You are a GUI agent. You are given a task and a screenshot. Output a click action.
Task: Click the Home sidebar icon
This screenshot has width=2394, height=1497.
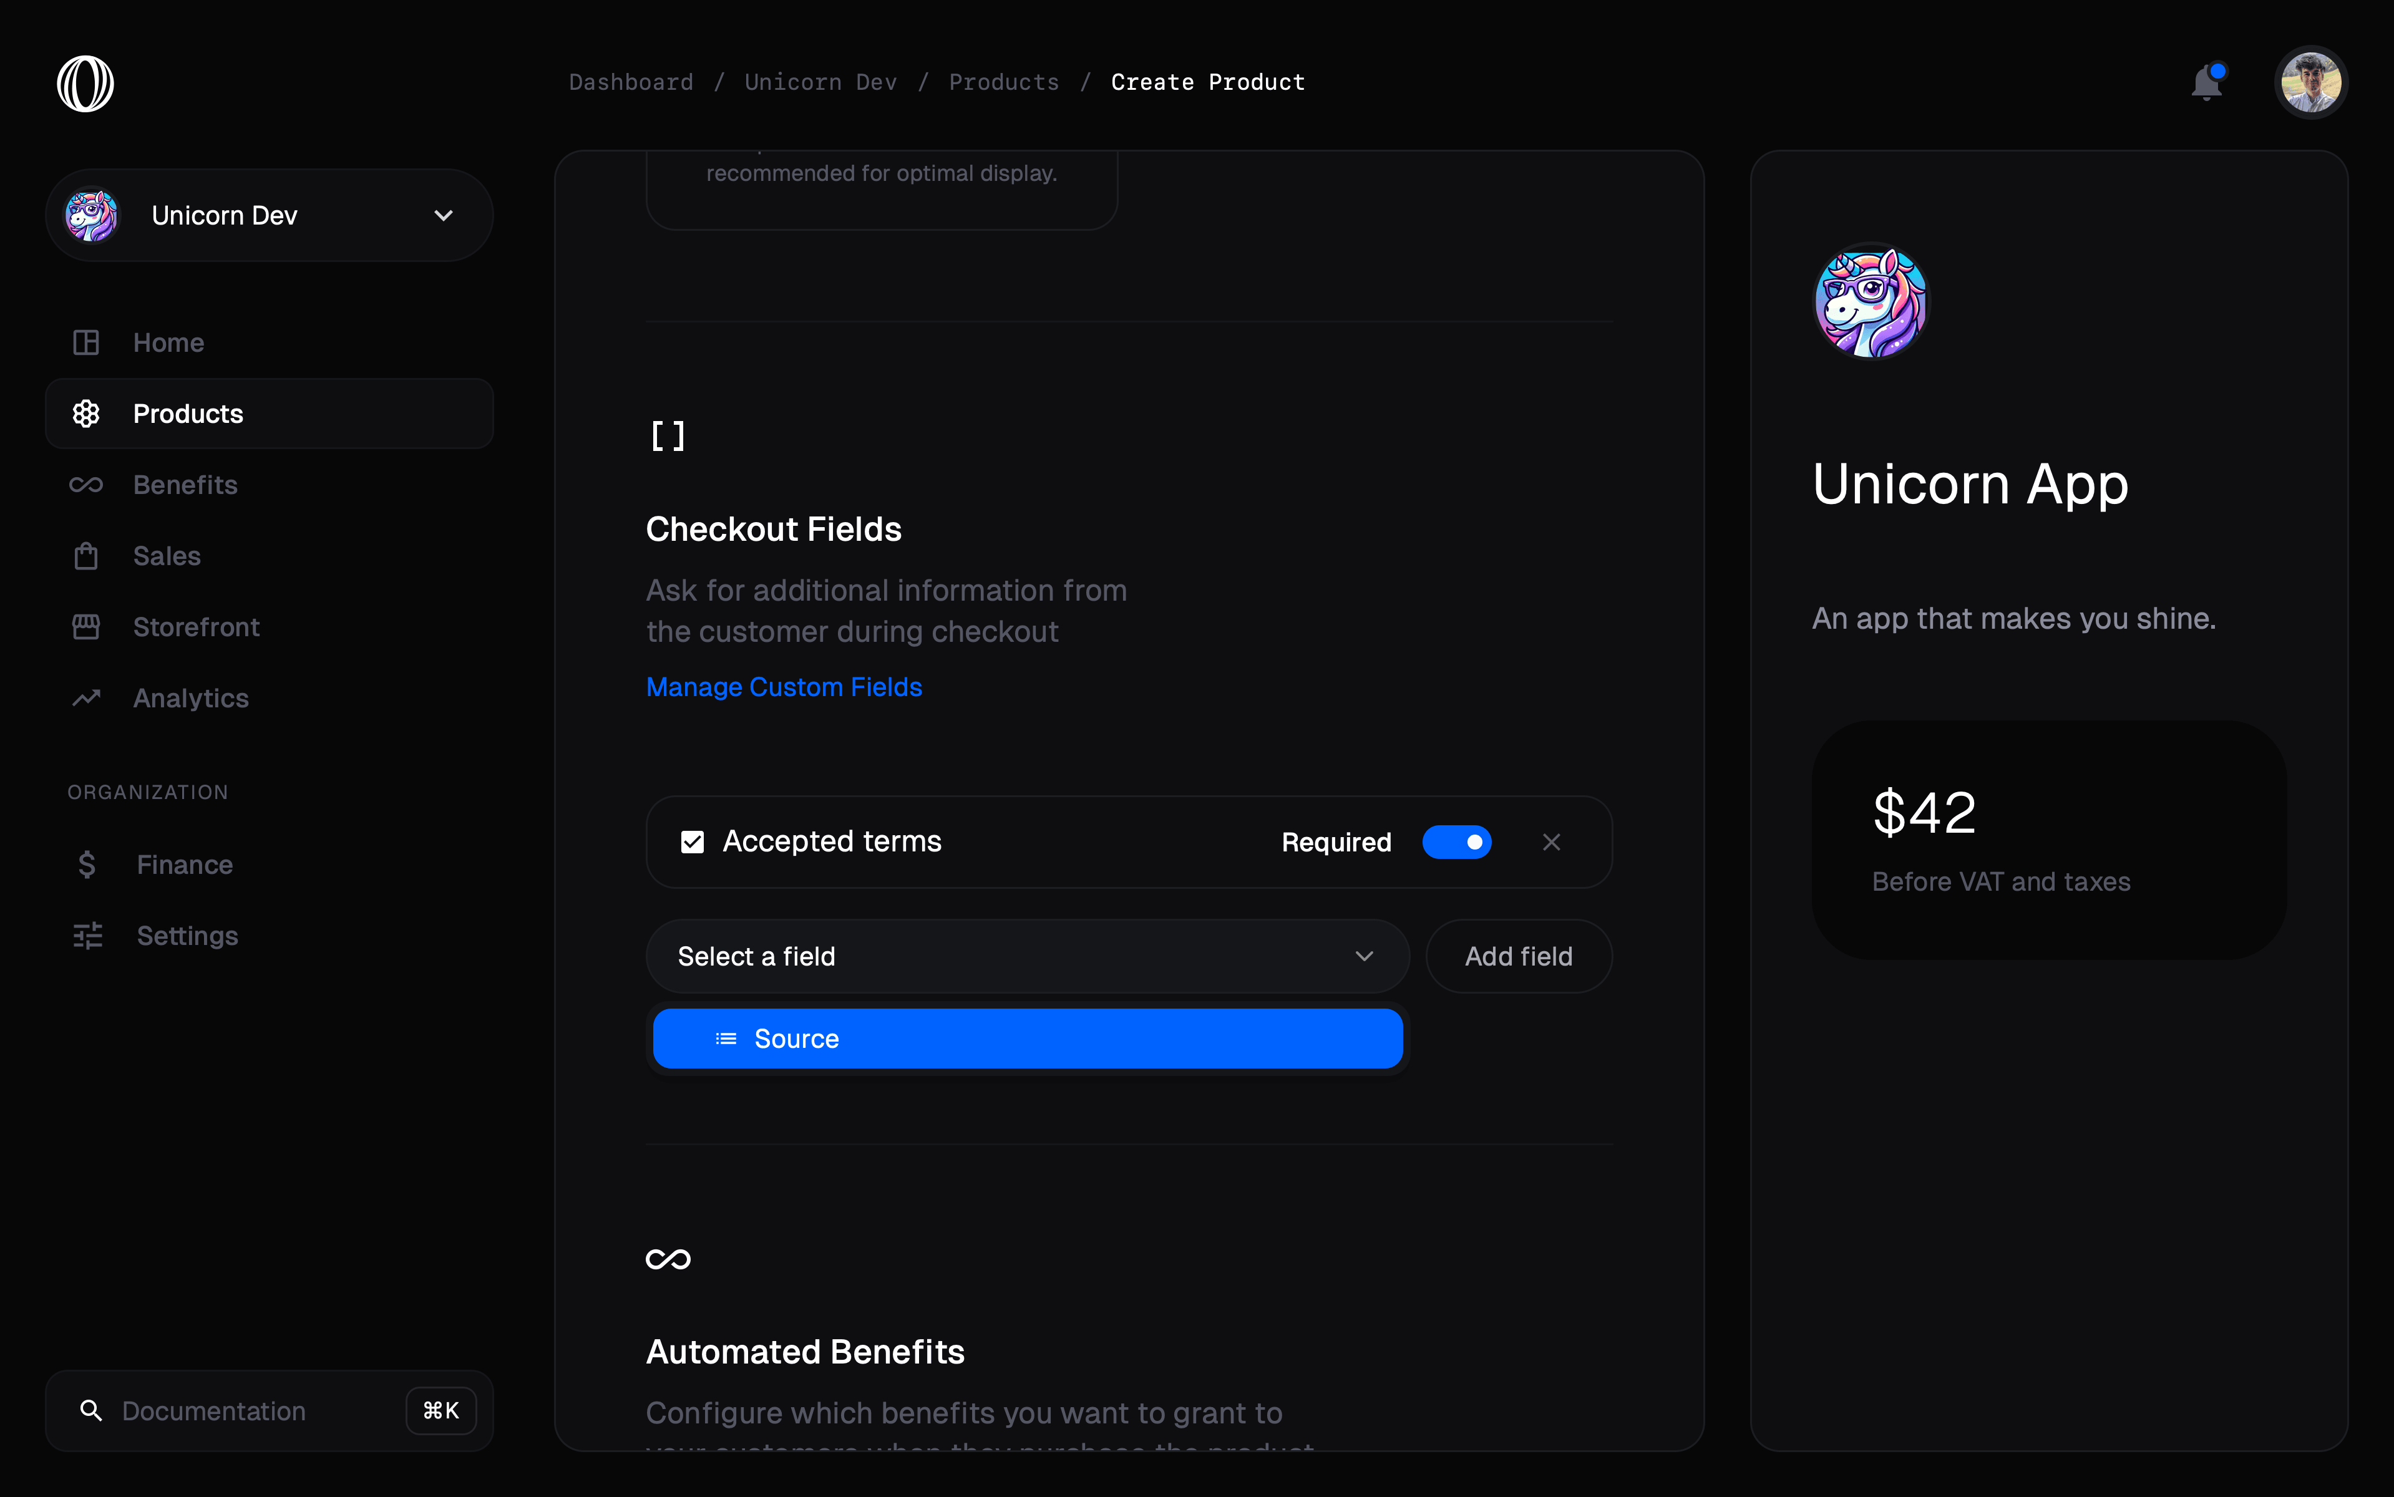86,342
